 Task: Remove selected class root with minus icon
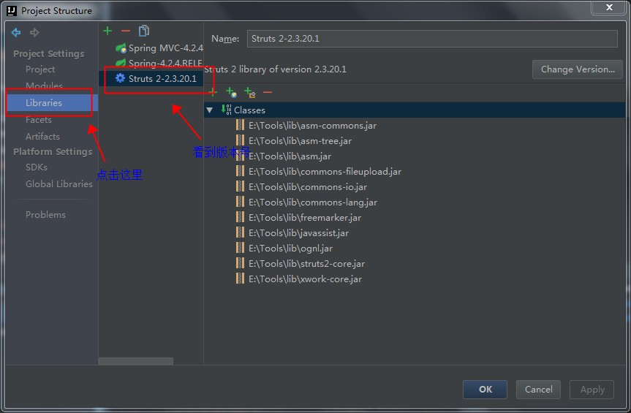pyautogui.click(x=268, y=93)
